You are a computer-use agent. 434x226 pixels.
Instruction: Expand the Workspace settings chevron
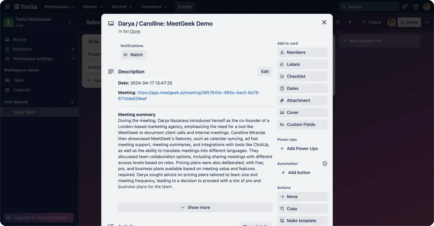(73, 59)
